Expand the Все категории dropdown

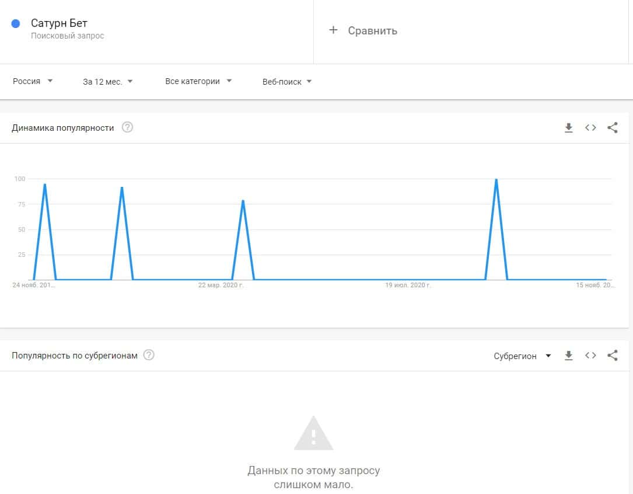[x=198, y=81]
